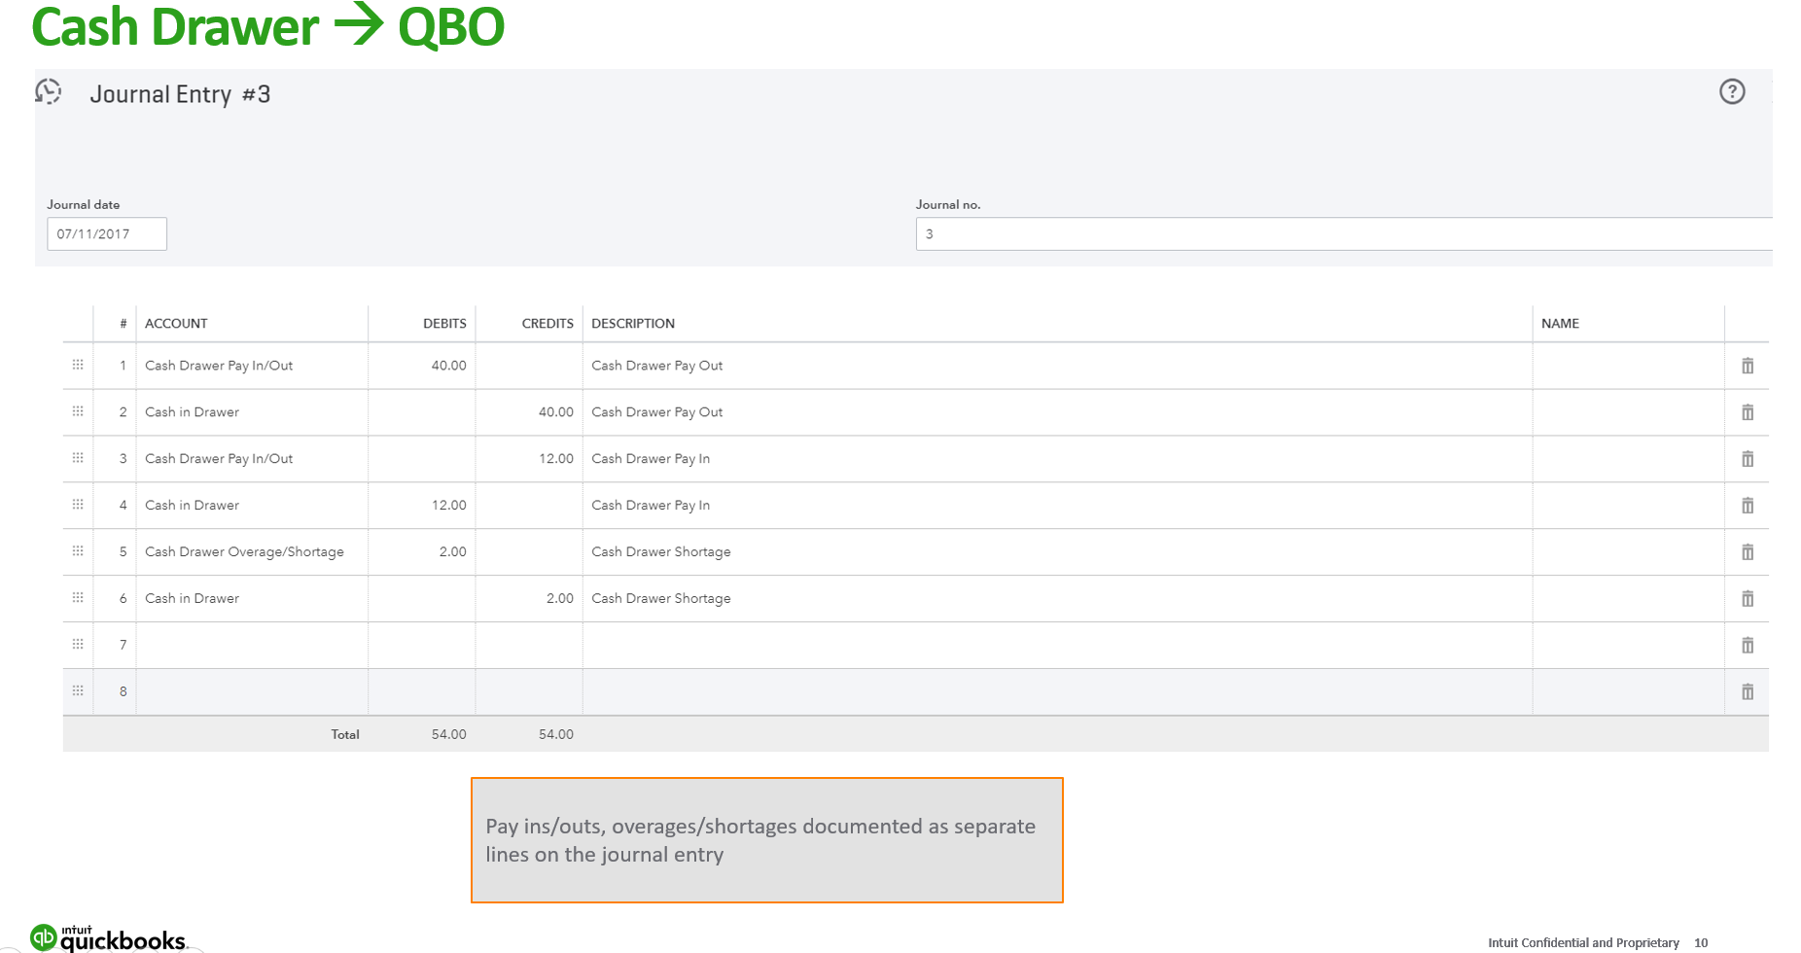Remove line 5 Shortage row trash icon
This screenshot has width=1801, height=953.
(x=1748, y=552)
